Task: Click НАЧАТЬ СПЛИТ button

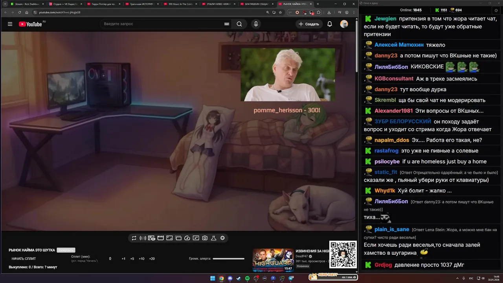Action: (24, 259)
